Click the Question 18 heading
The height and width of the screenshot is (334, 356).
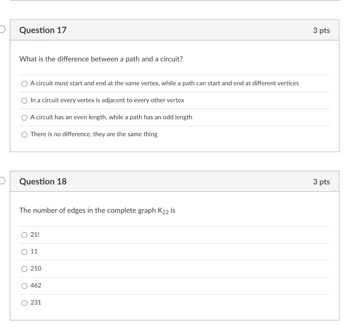coord(43,181)
